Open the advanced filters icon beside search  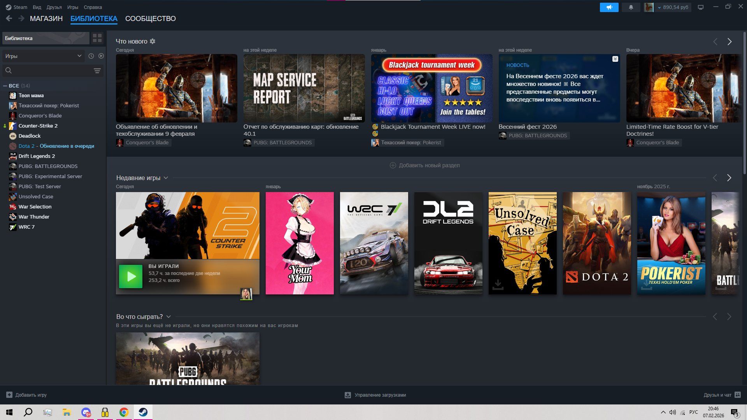pos(97,71)
